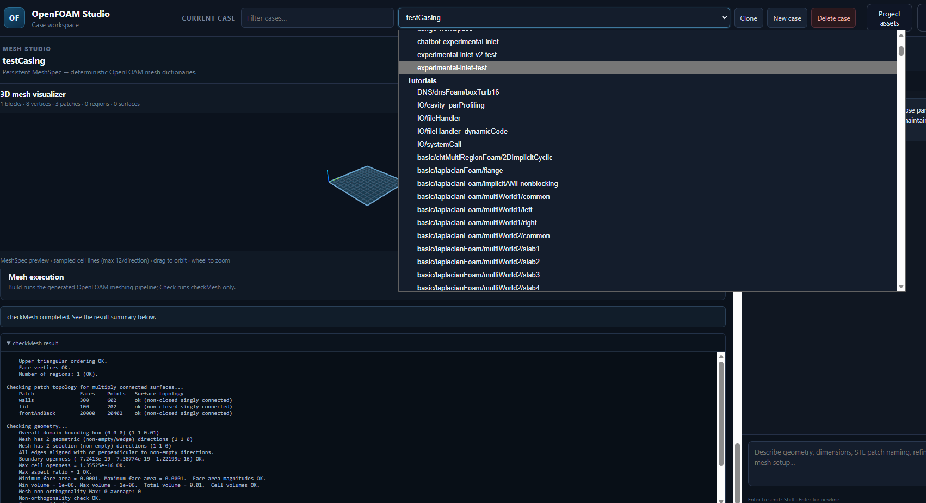Choose basic/laplacianFoam/multiWorld2/slab3
Image resolution: width=926 pixels, height=503 pixels.
click(647, 275)
